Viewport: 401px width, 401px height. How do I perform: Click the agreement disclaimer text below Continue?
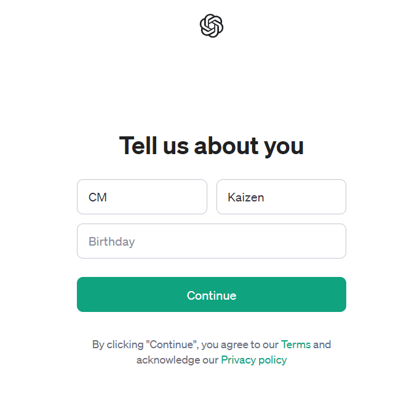click(185, 345)
